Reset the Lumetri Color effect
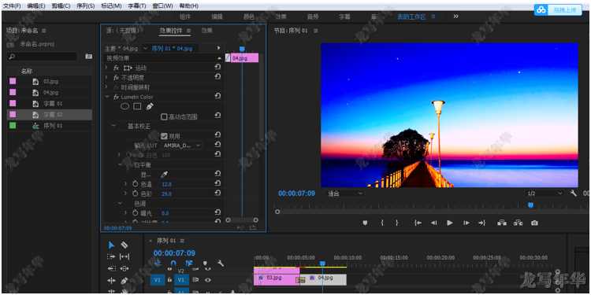Viewport: 591px width, 295px height. [217, 96]
